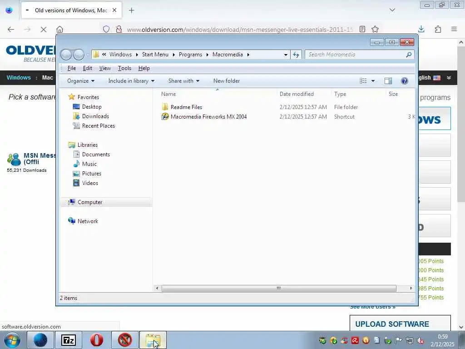Image resolution: width=465 pixels, height=349 pixels.
Task: Expand the Organize dropdown
Action: (81, 81)
